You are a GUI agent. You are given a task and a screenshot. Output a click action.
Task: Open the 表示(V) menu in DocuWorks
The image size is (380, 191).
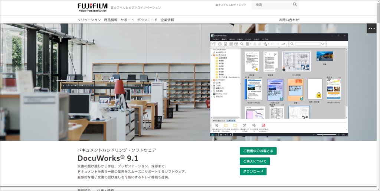tap(232, 39)
